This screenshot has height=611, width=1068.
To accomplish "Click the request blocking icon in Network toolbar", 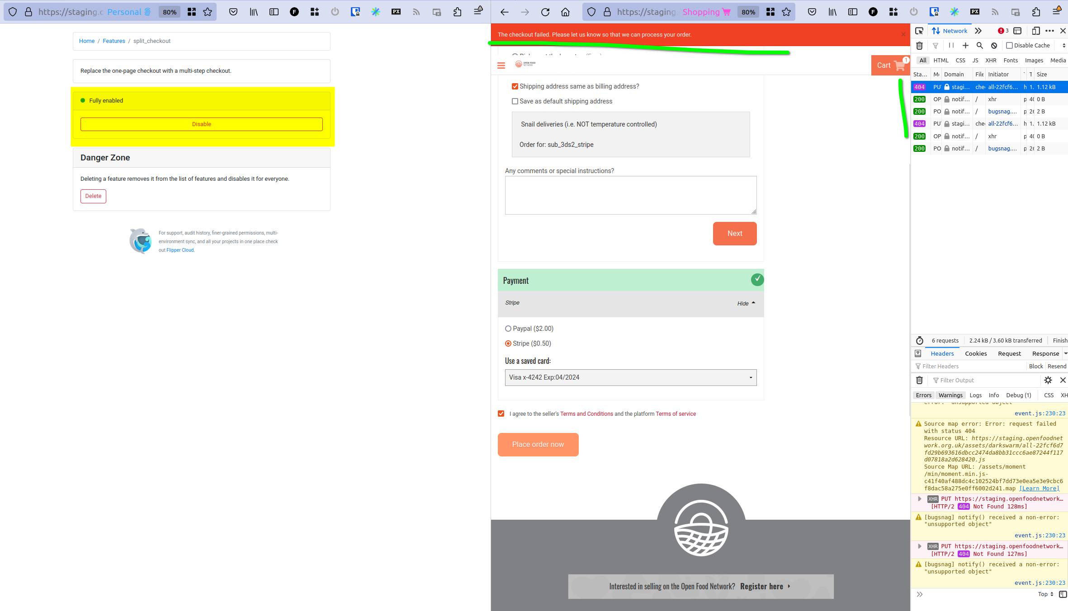I will (x=994, y=45).
